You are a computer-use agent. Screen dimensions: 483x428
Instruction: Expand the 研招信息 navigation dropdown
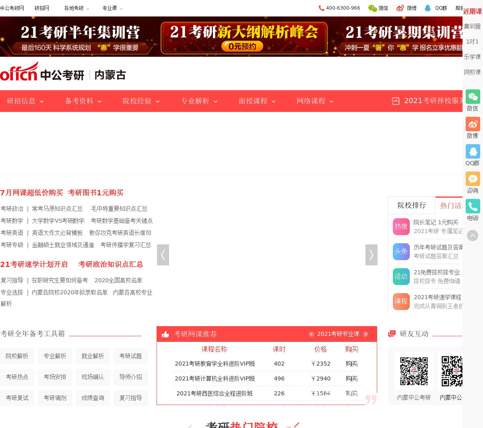tap(25, 101)
